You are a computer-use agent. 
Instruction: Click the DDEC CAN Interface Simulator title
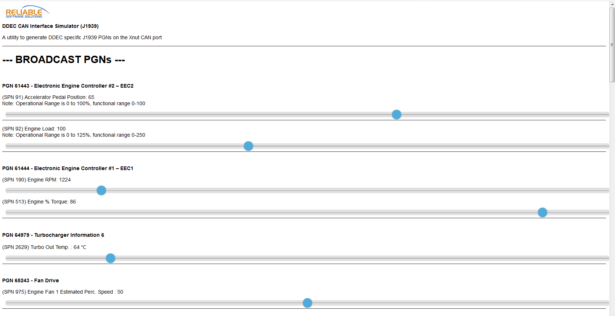[x=50, y=26]
